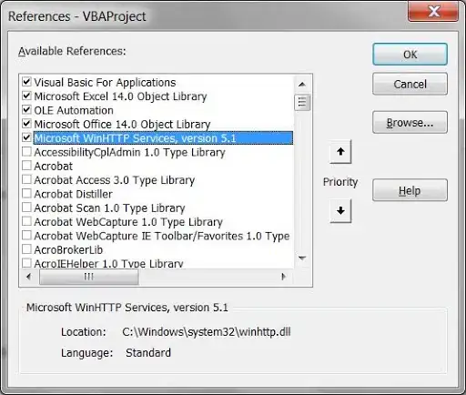Check Acrobat Access 3.0 Type Library checkbox

[x=26, y=179]
